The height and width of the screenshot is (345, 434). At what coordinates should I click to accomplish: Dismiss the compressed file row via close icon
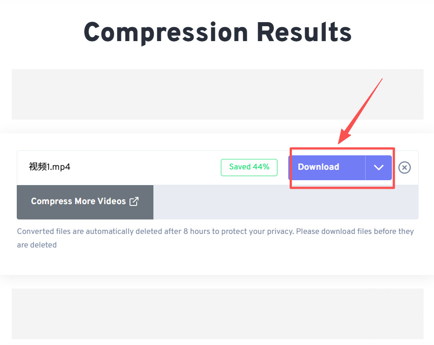pos(405,168)
